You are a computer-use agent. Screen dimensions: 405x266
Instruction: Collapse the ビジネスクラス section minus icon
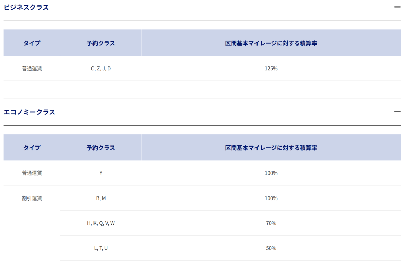(x=397, y=7)
